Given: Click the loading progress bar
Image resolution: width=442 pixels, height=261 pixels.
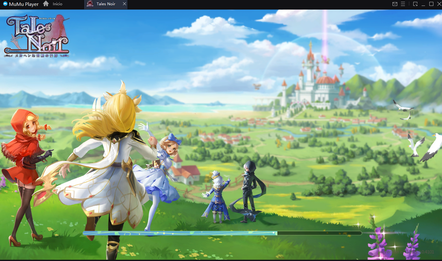Looking at the screenshot, I should point(222,233).
